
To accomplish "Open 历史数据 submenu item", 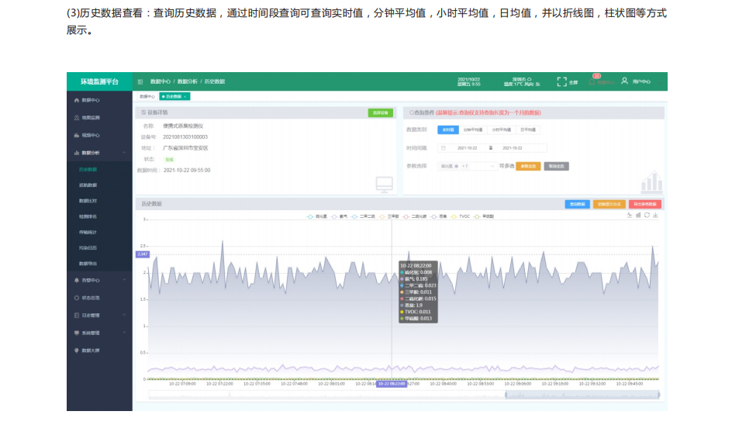I will 88,170.
